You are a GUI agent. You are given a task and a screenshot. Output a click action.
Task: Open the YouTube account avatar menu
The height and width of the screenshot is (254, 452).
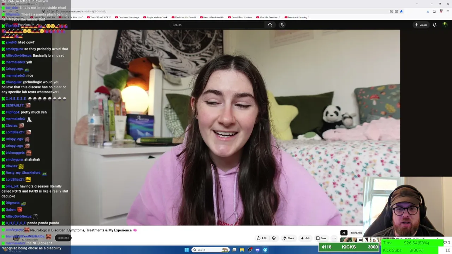(x=445, y=25)
